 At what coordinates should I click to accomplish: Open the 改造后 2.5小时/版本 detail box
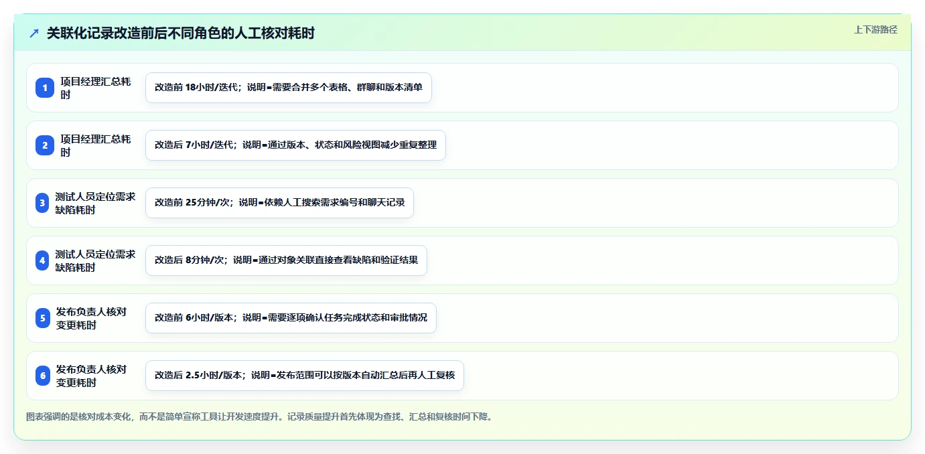pos(305,376)
